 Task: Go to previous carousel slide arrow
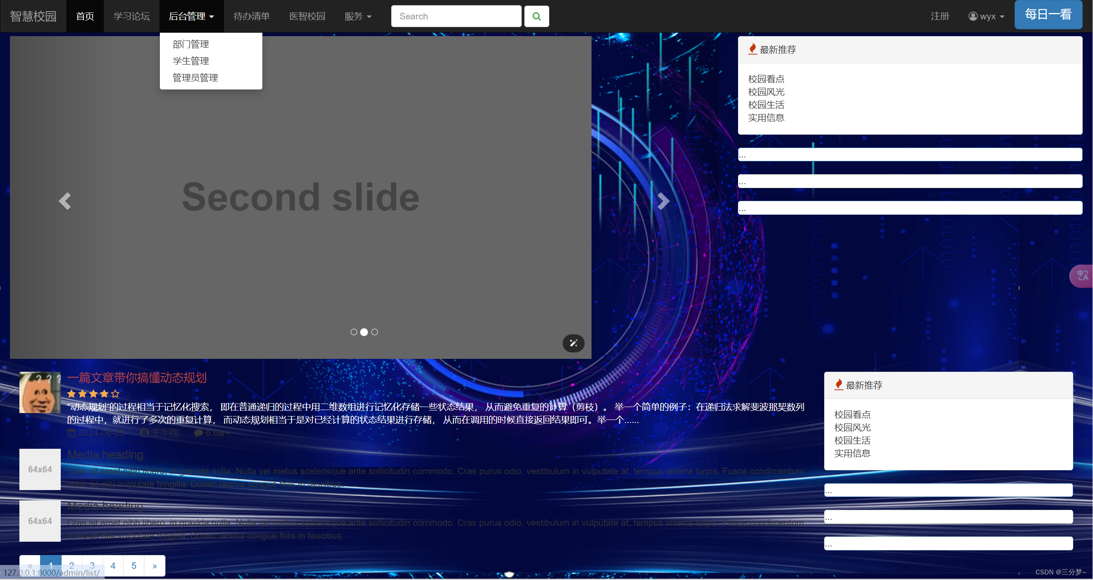click(65, 201)
